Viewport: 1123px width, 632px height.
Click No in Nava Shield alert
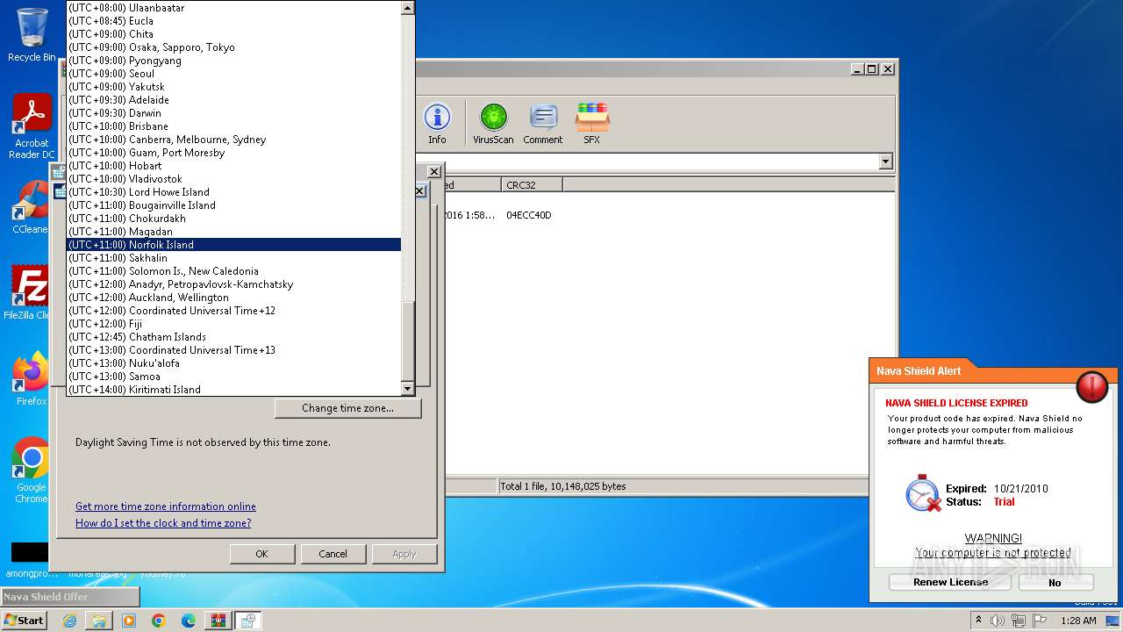1055,582
